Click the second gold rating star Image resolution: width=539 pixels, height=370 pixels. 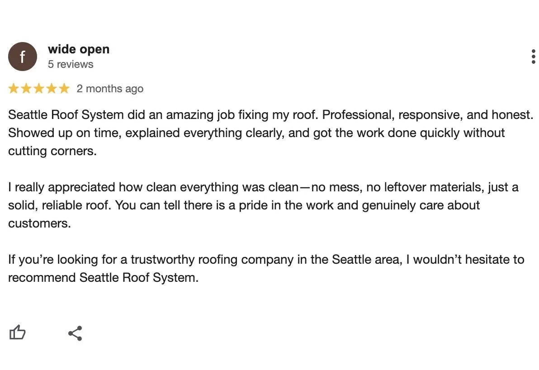click(x=27, y=88)
